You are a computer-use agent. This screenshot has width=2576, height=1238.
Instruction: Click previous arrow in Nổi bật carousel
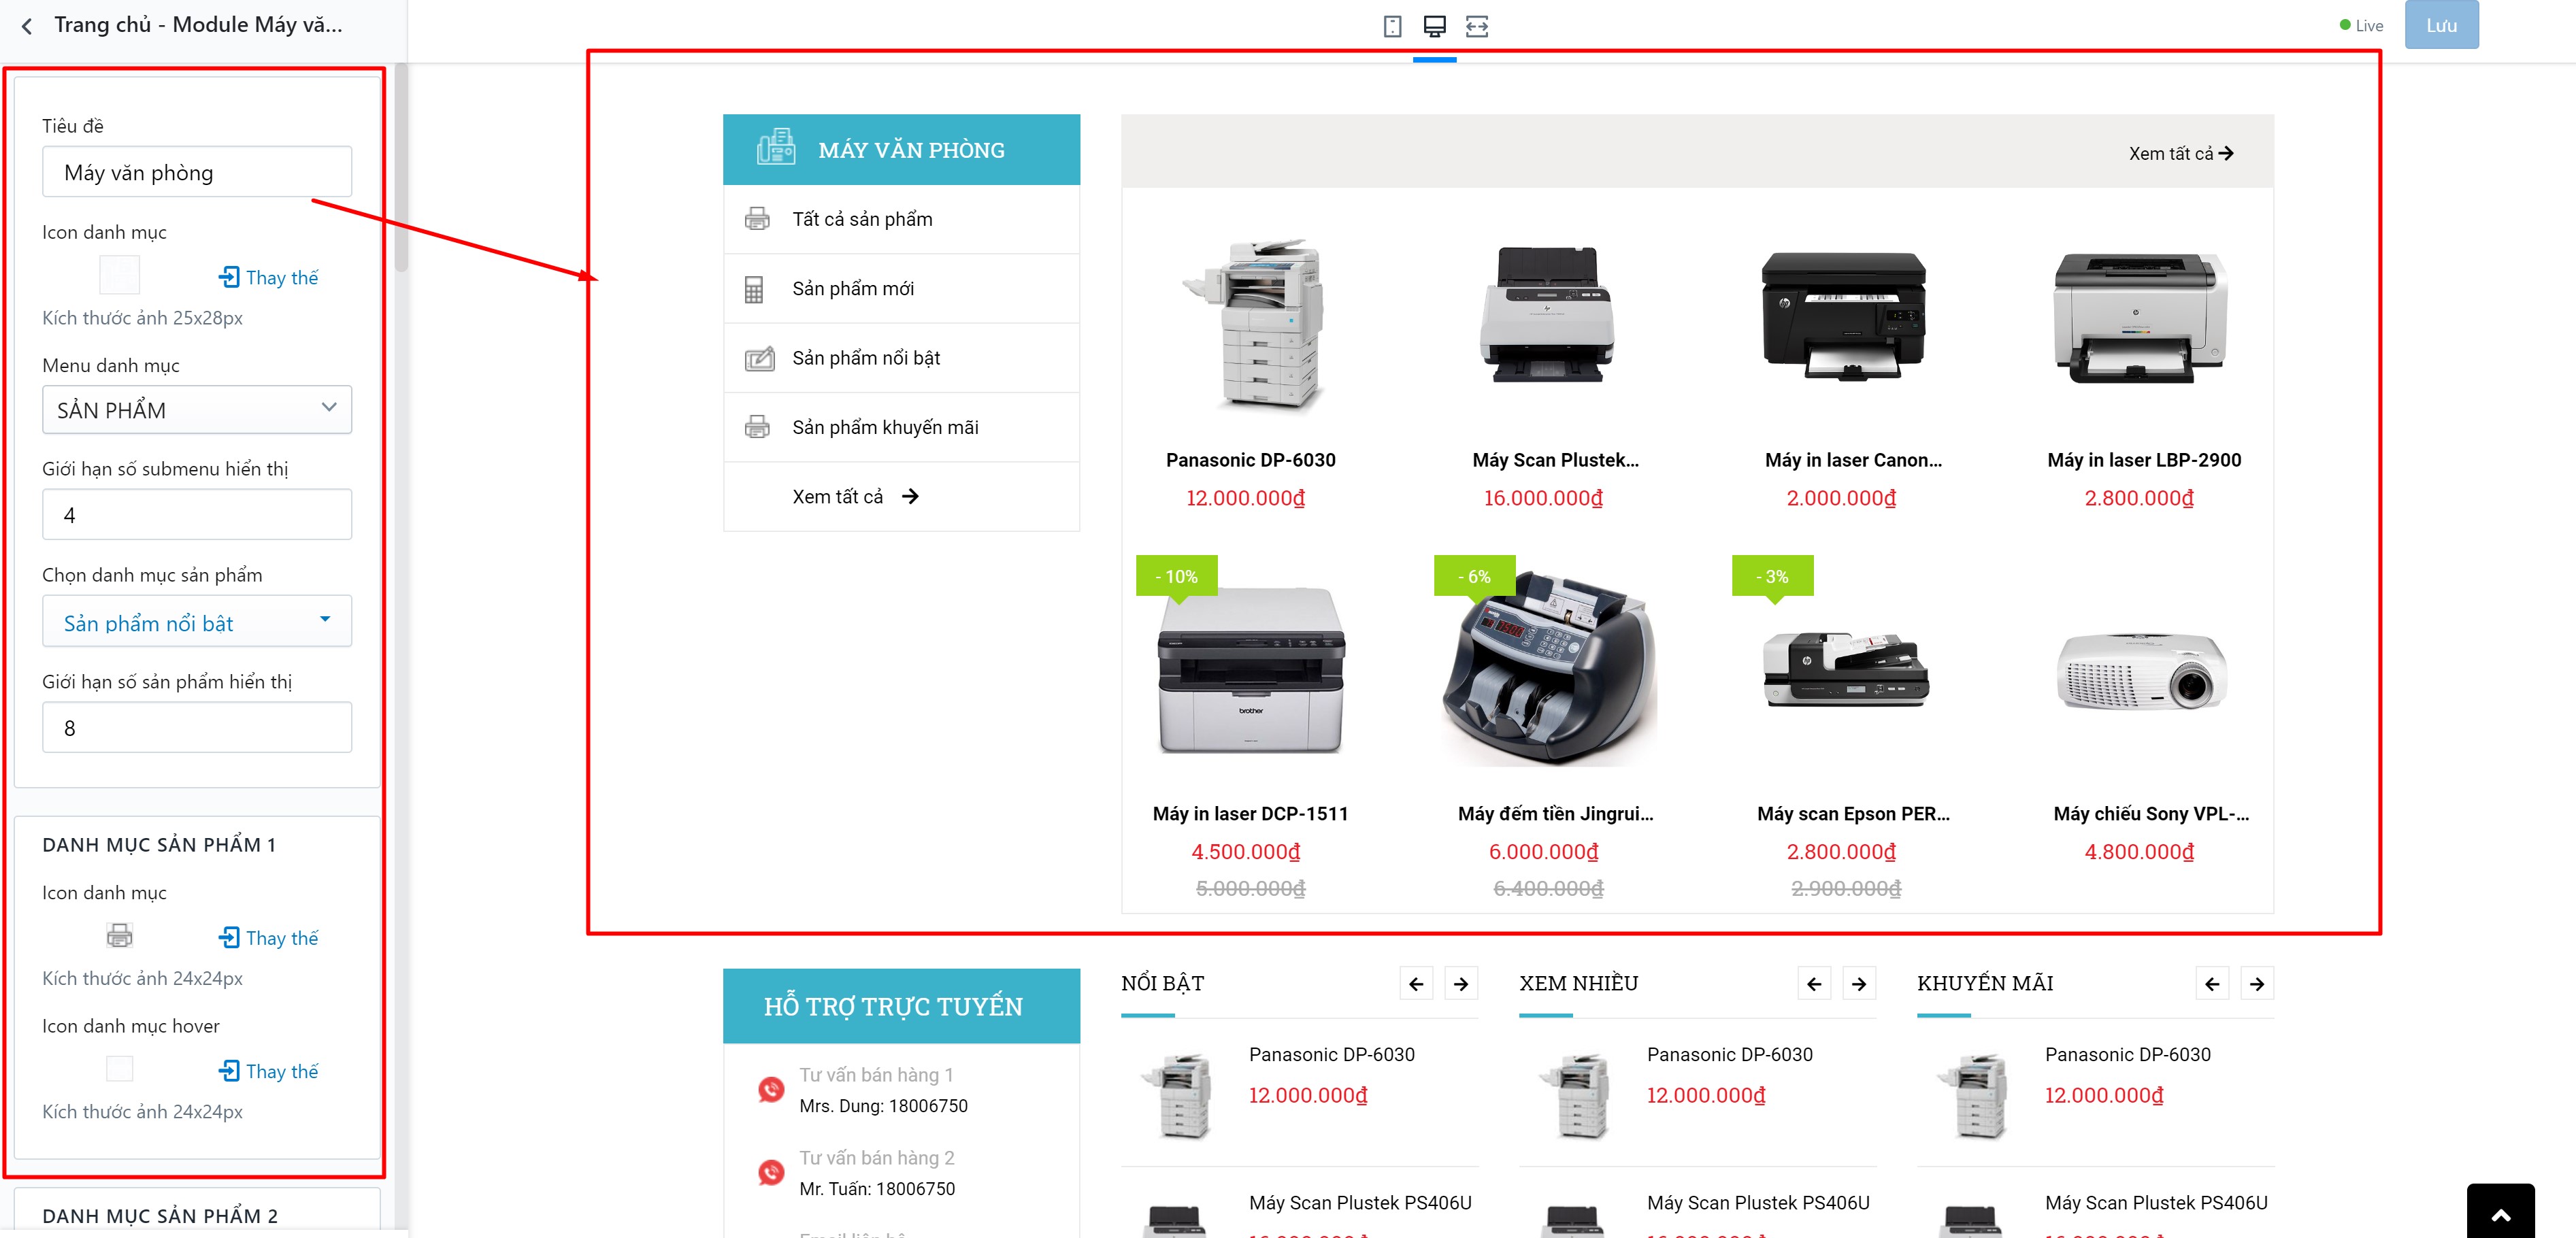coord(1416,984)
